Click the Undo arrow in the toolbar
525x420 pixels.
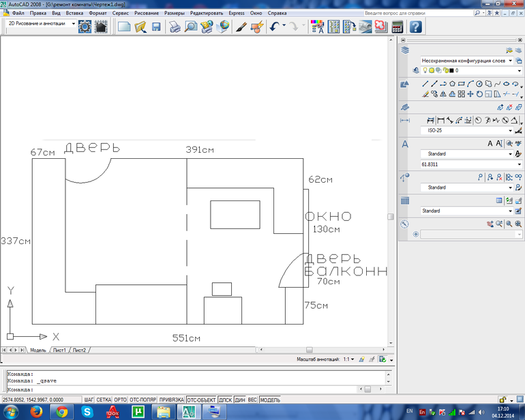[x=274, y=27]
